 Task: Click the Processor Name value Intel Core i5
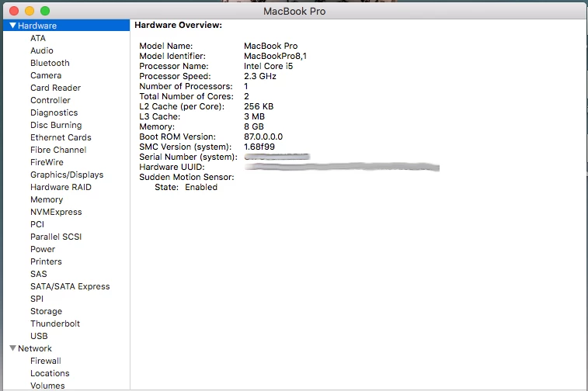(269, 66)
